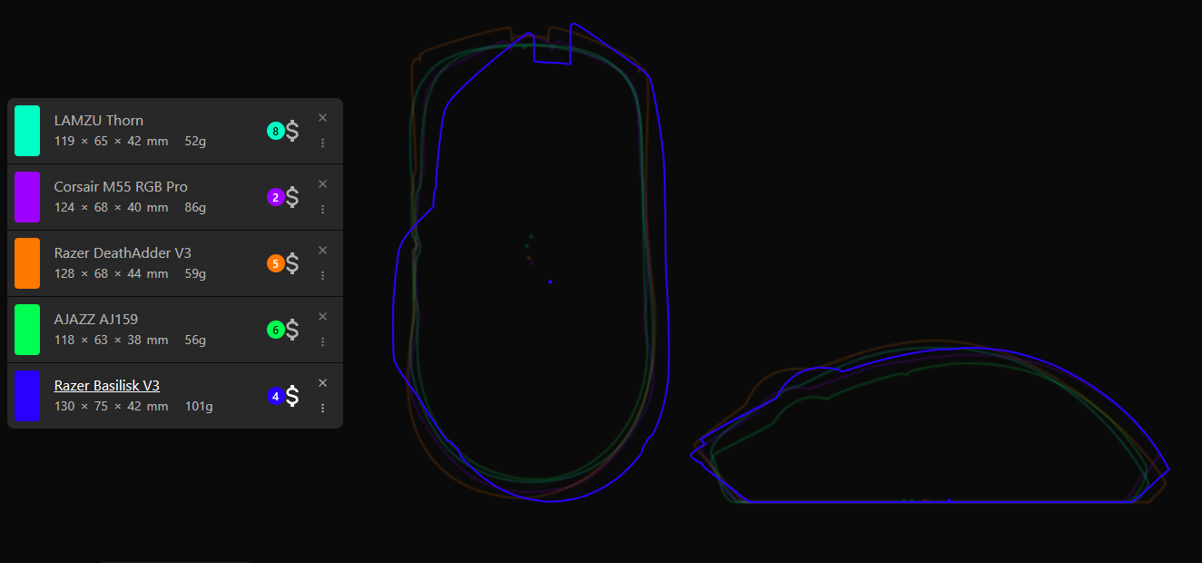Click the 101g weight value
Screen dimensions: 1202x563
[x=199, y=406]
